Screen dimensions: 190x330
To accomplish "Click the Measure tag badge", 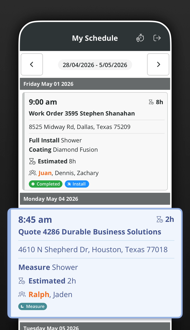I will pos(33,306).
